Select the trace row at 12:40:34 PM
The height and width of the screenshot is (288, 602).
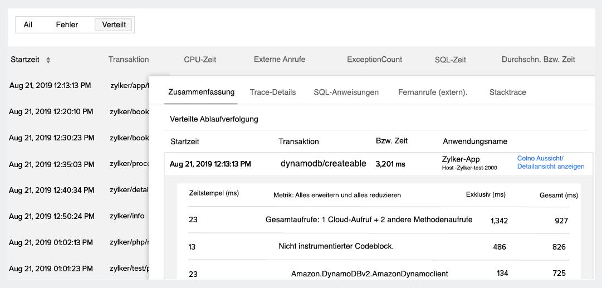[79, 190]
